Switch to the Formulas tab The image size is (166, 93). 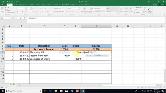tap(31, 5)
